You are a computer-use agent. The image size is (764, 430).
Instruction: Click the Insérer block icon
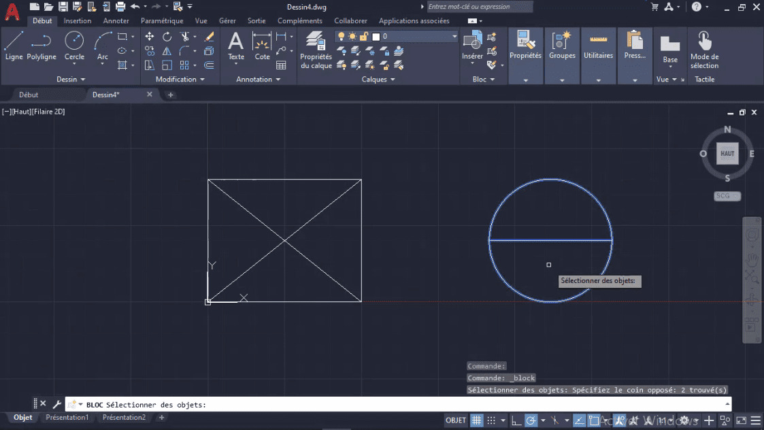tap(472, 46)
